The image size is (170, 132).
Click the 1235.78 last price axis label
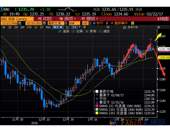point(164,49)
